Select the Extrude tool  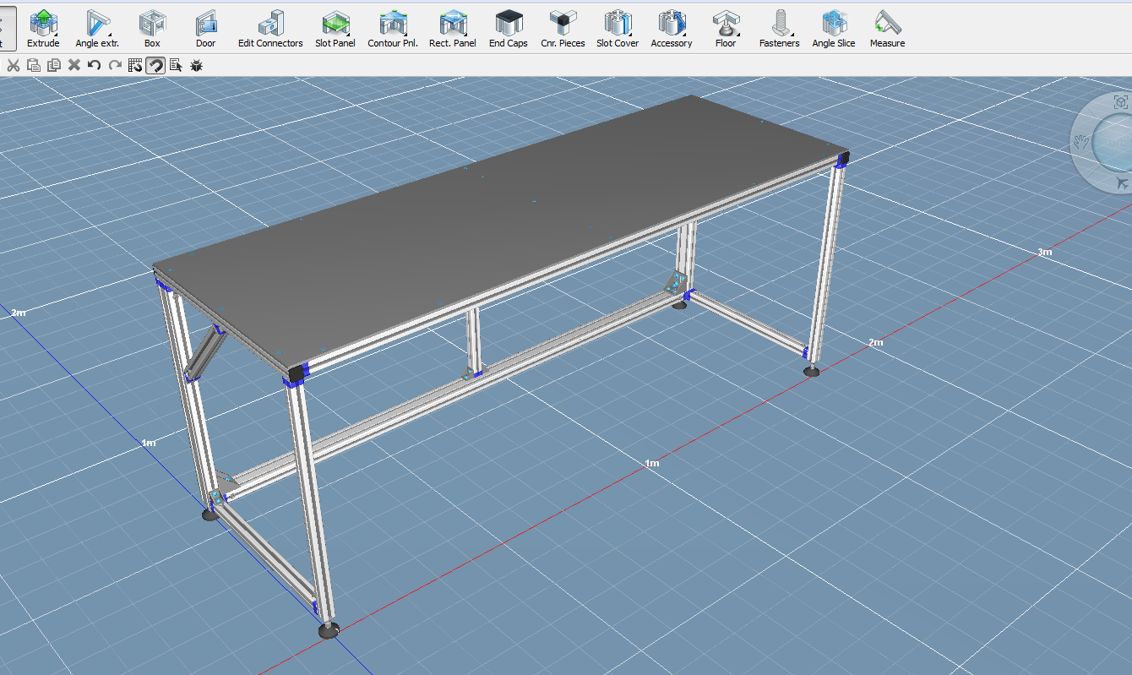click(43, 27)
